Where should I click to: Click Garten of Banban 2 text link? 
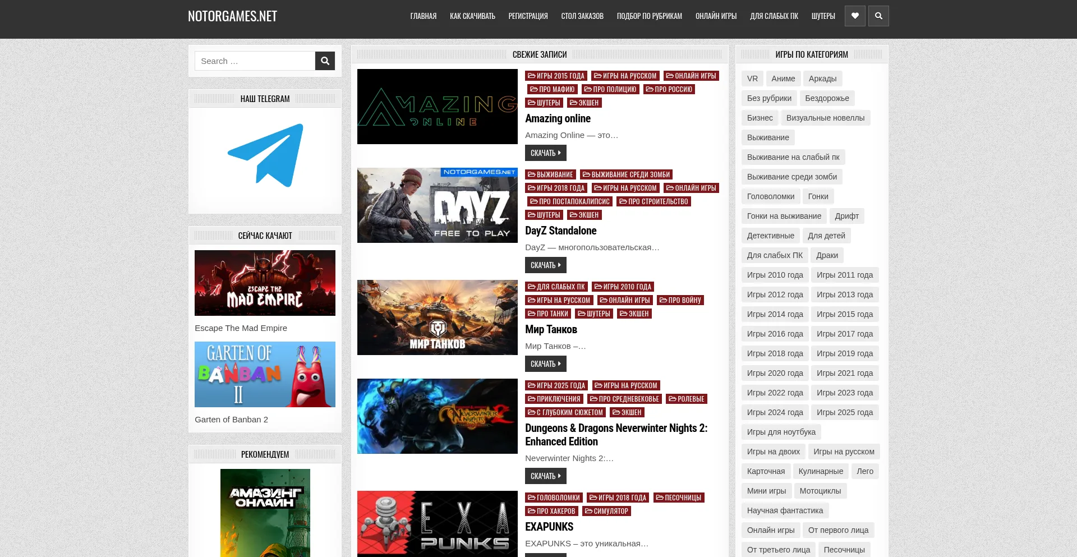[x=231, y=420]
